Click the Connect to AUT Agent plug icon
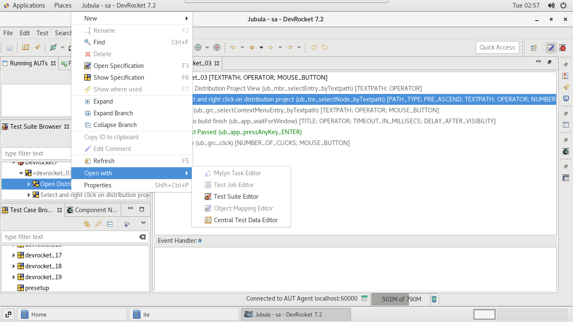 pos(53,47)
